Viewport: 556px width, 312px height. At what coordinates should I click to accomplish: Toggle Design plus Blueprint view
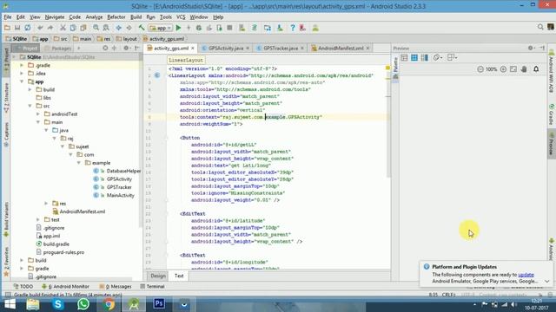[x=425, y=57]
